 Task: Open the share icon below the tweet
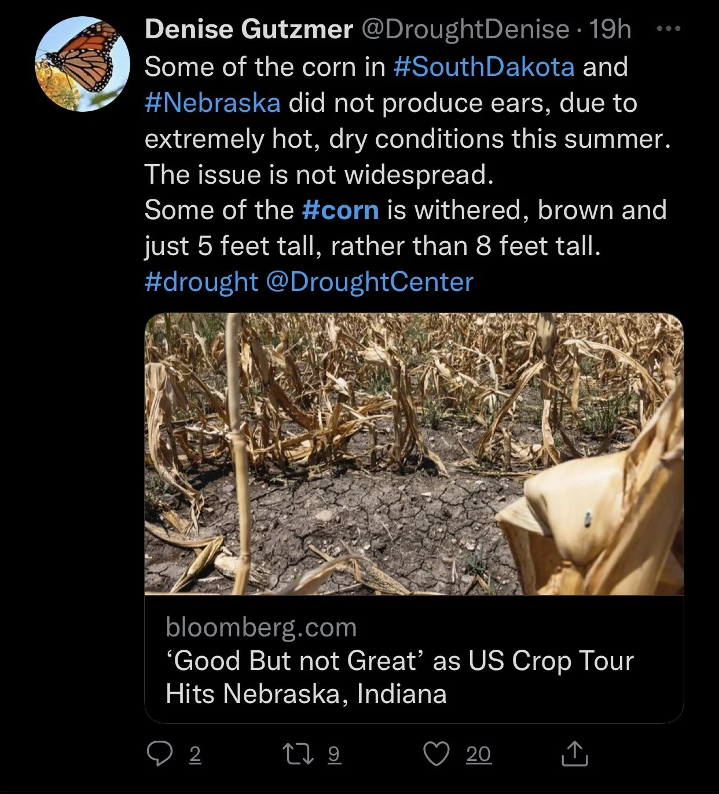pyautogui.click(x=575, y=753)
